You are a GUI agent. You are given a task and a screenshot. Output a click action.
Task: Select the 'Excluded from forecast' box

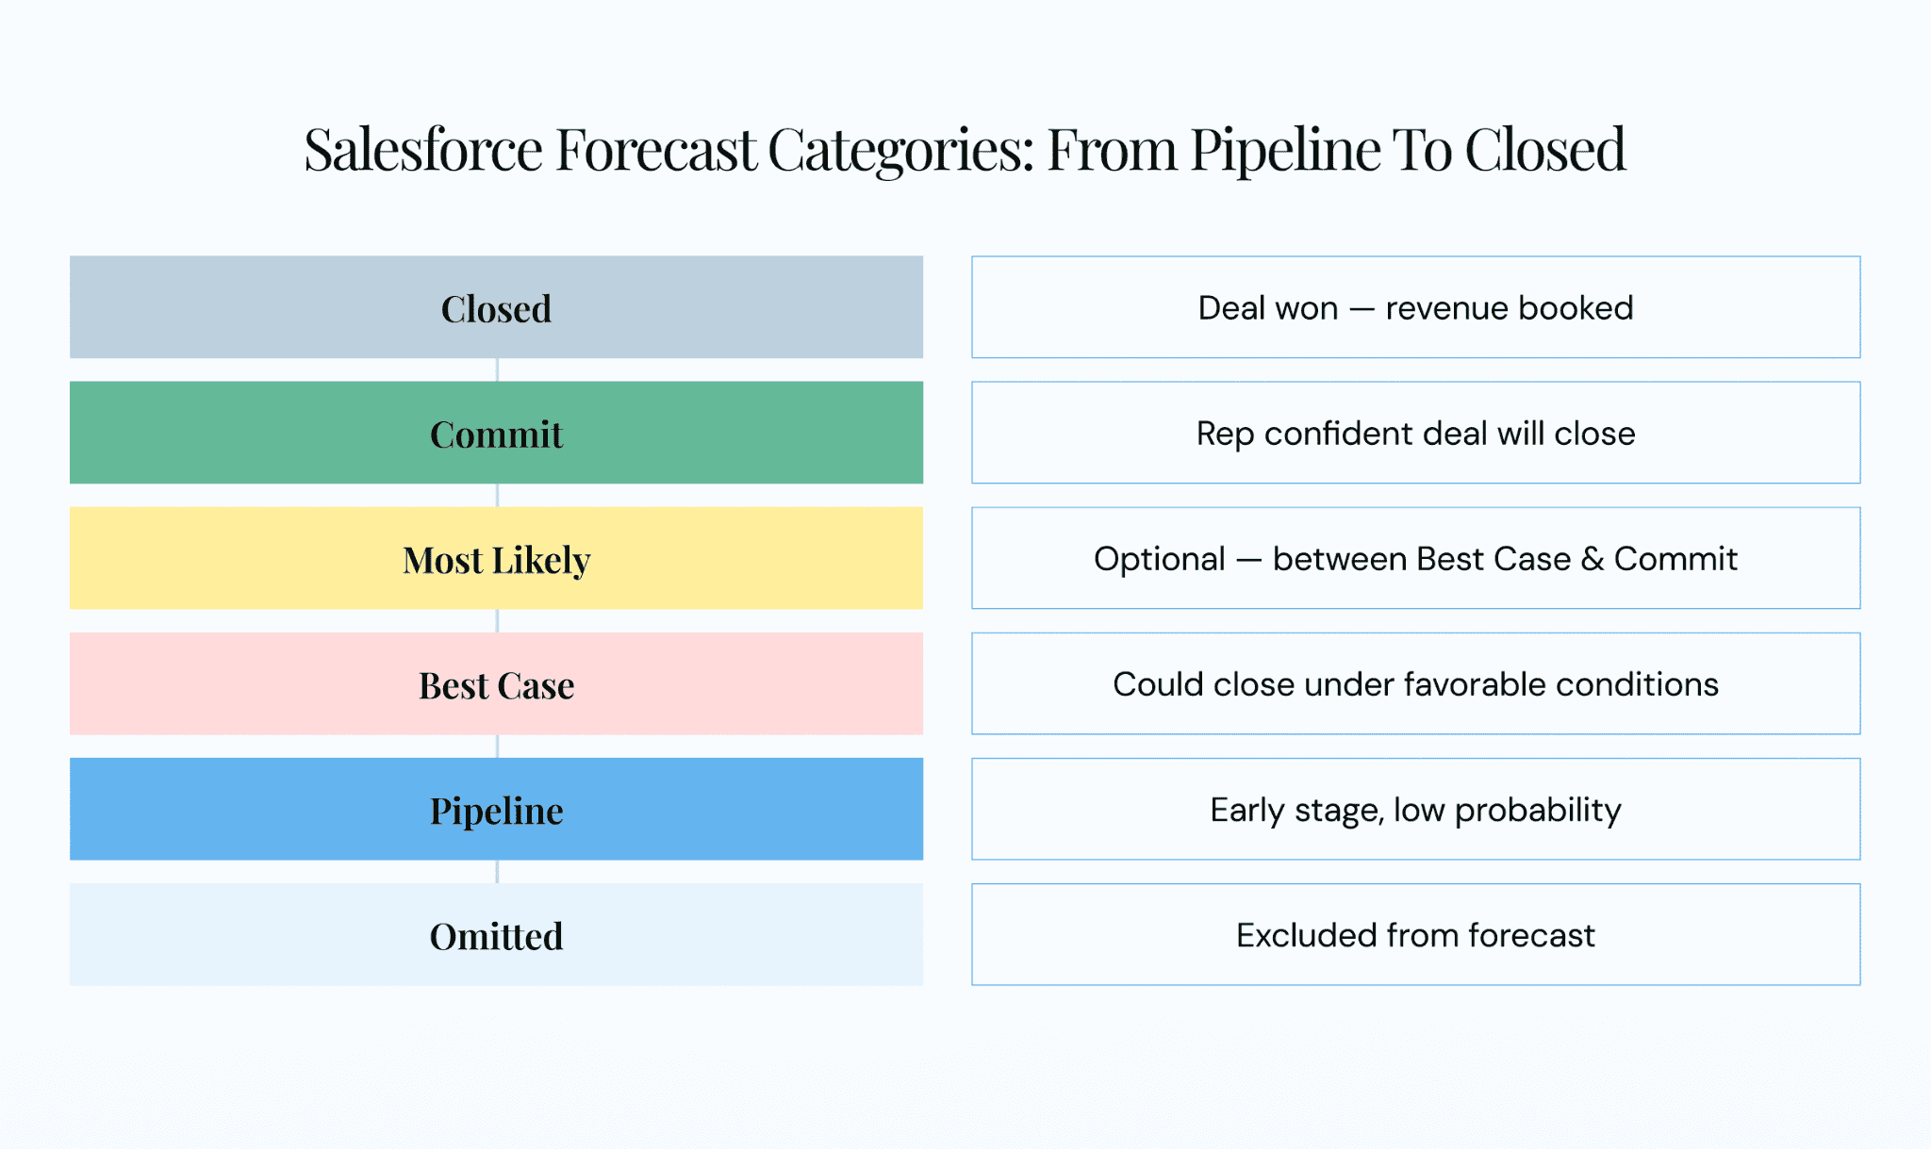pos(1415,934)
